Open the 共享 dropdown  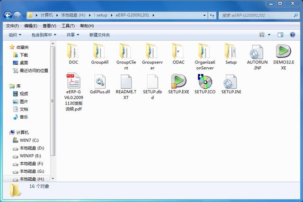click(x=72, y=35)
